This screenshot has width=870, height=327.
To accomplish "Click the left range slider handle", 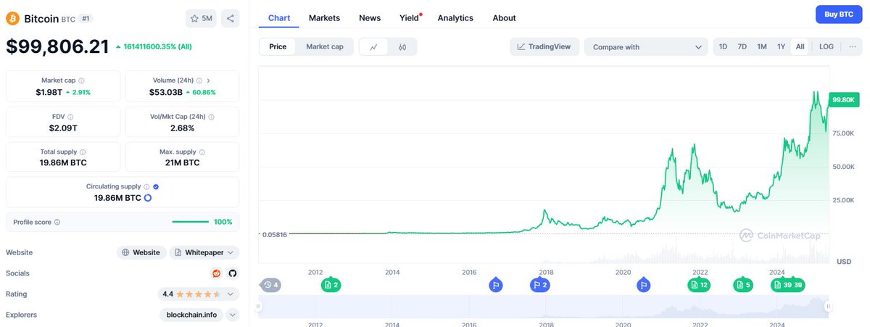I will 259,307.
